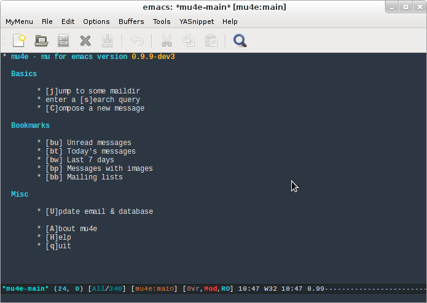Expand the Options menu

click(x=96, y=22)
